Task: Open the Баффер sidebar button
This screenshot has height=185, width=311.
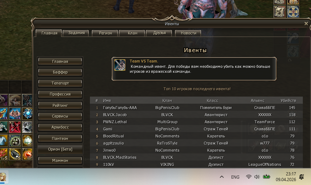Action: (60, 72)
